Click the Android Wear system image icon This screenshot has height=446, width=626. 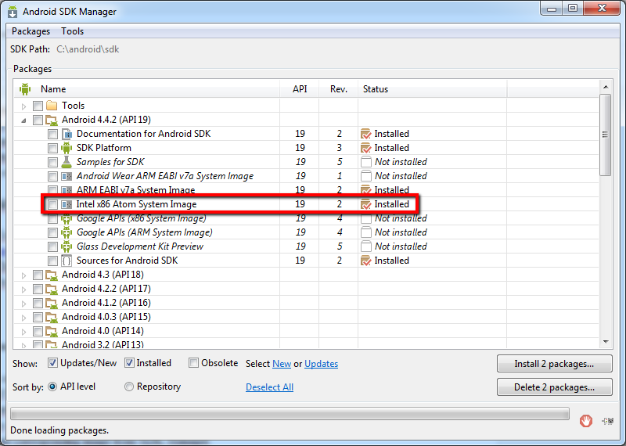[x=67, y=176]
